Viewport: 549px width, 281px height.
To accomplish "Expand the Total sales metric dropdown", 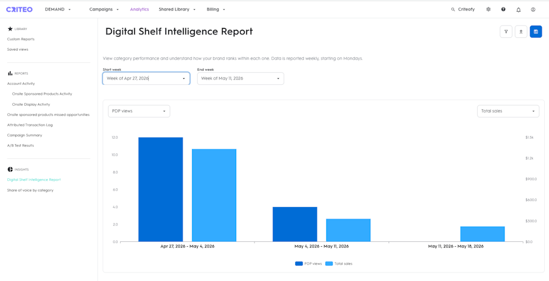I will (x=508, y=111).
